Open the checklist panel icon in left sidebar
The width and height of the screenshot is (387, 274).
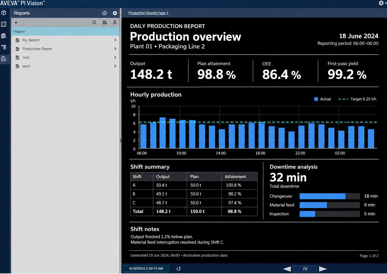tap(4, 24)
